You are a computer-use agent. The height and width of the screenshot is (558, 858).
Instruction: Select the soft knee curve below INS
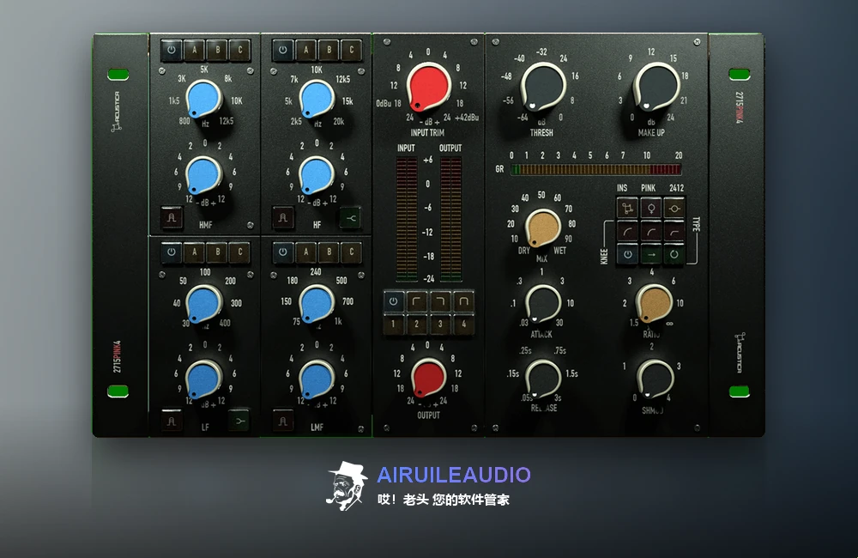click(628, 232)
